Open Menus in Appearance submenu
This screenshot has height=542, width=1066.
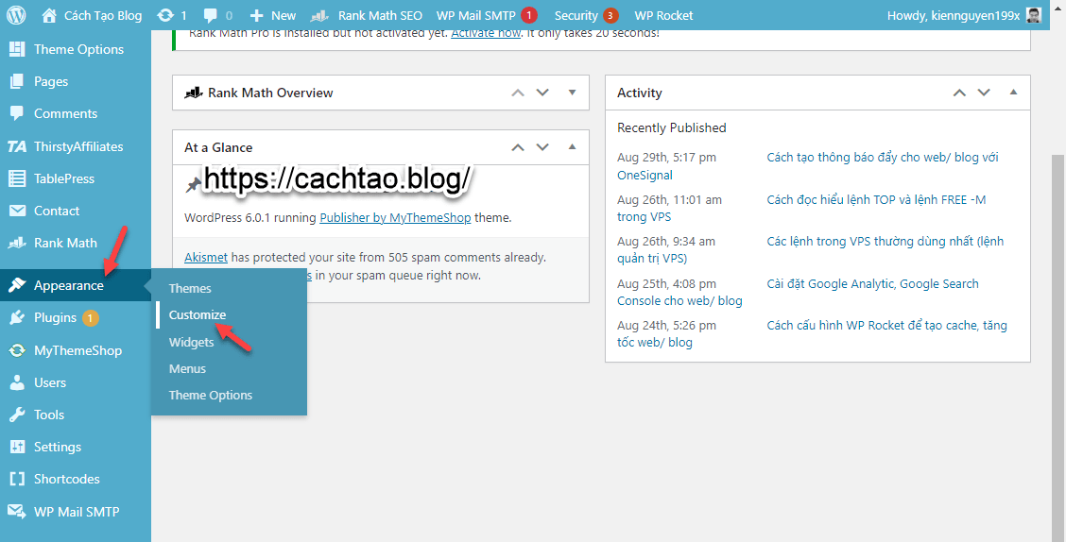click(187, 369)
